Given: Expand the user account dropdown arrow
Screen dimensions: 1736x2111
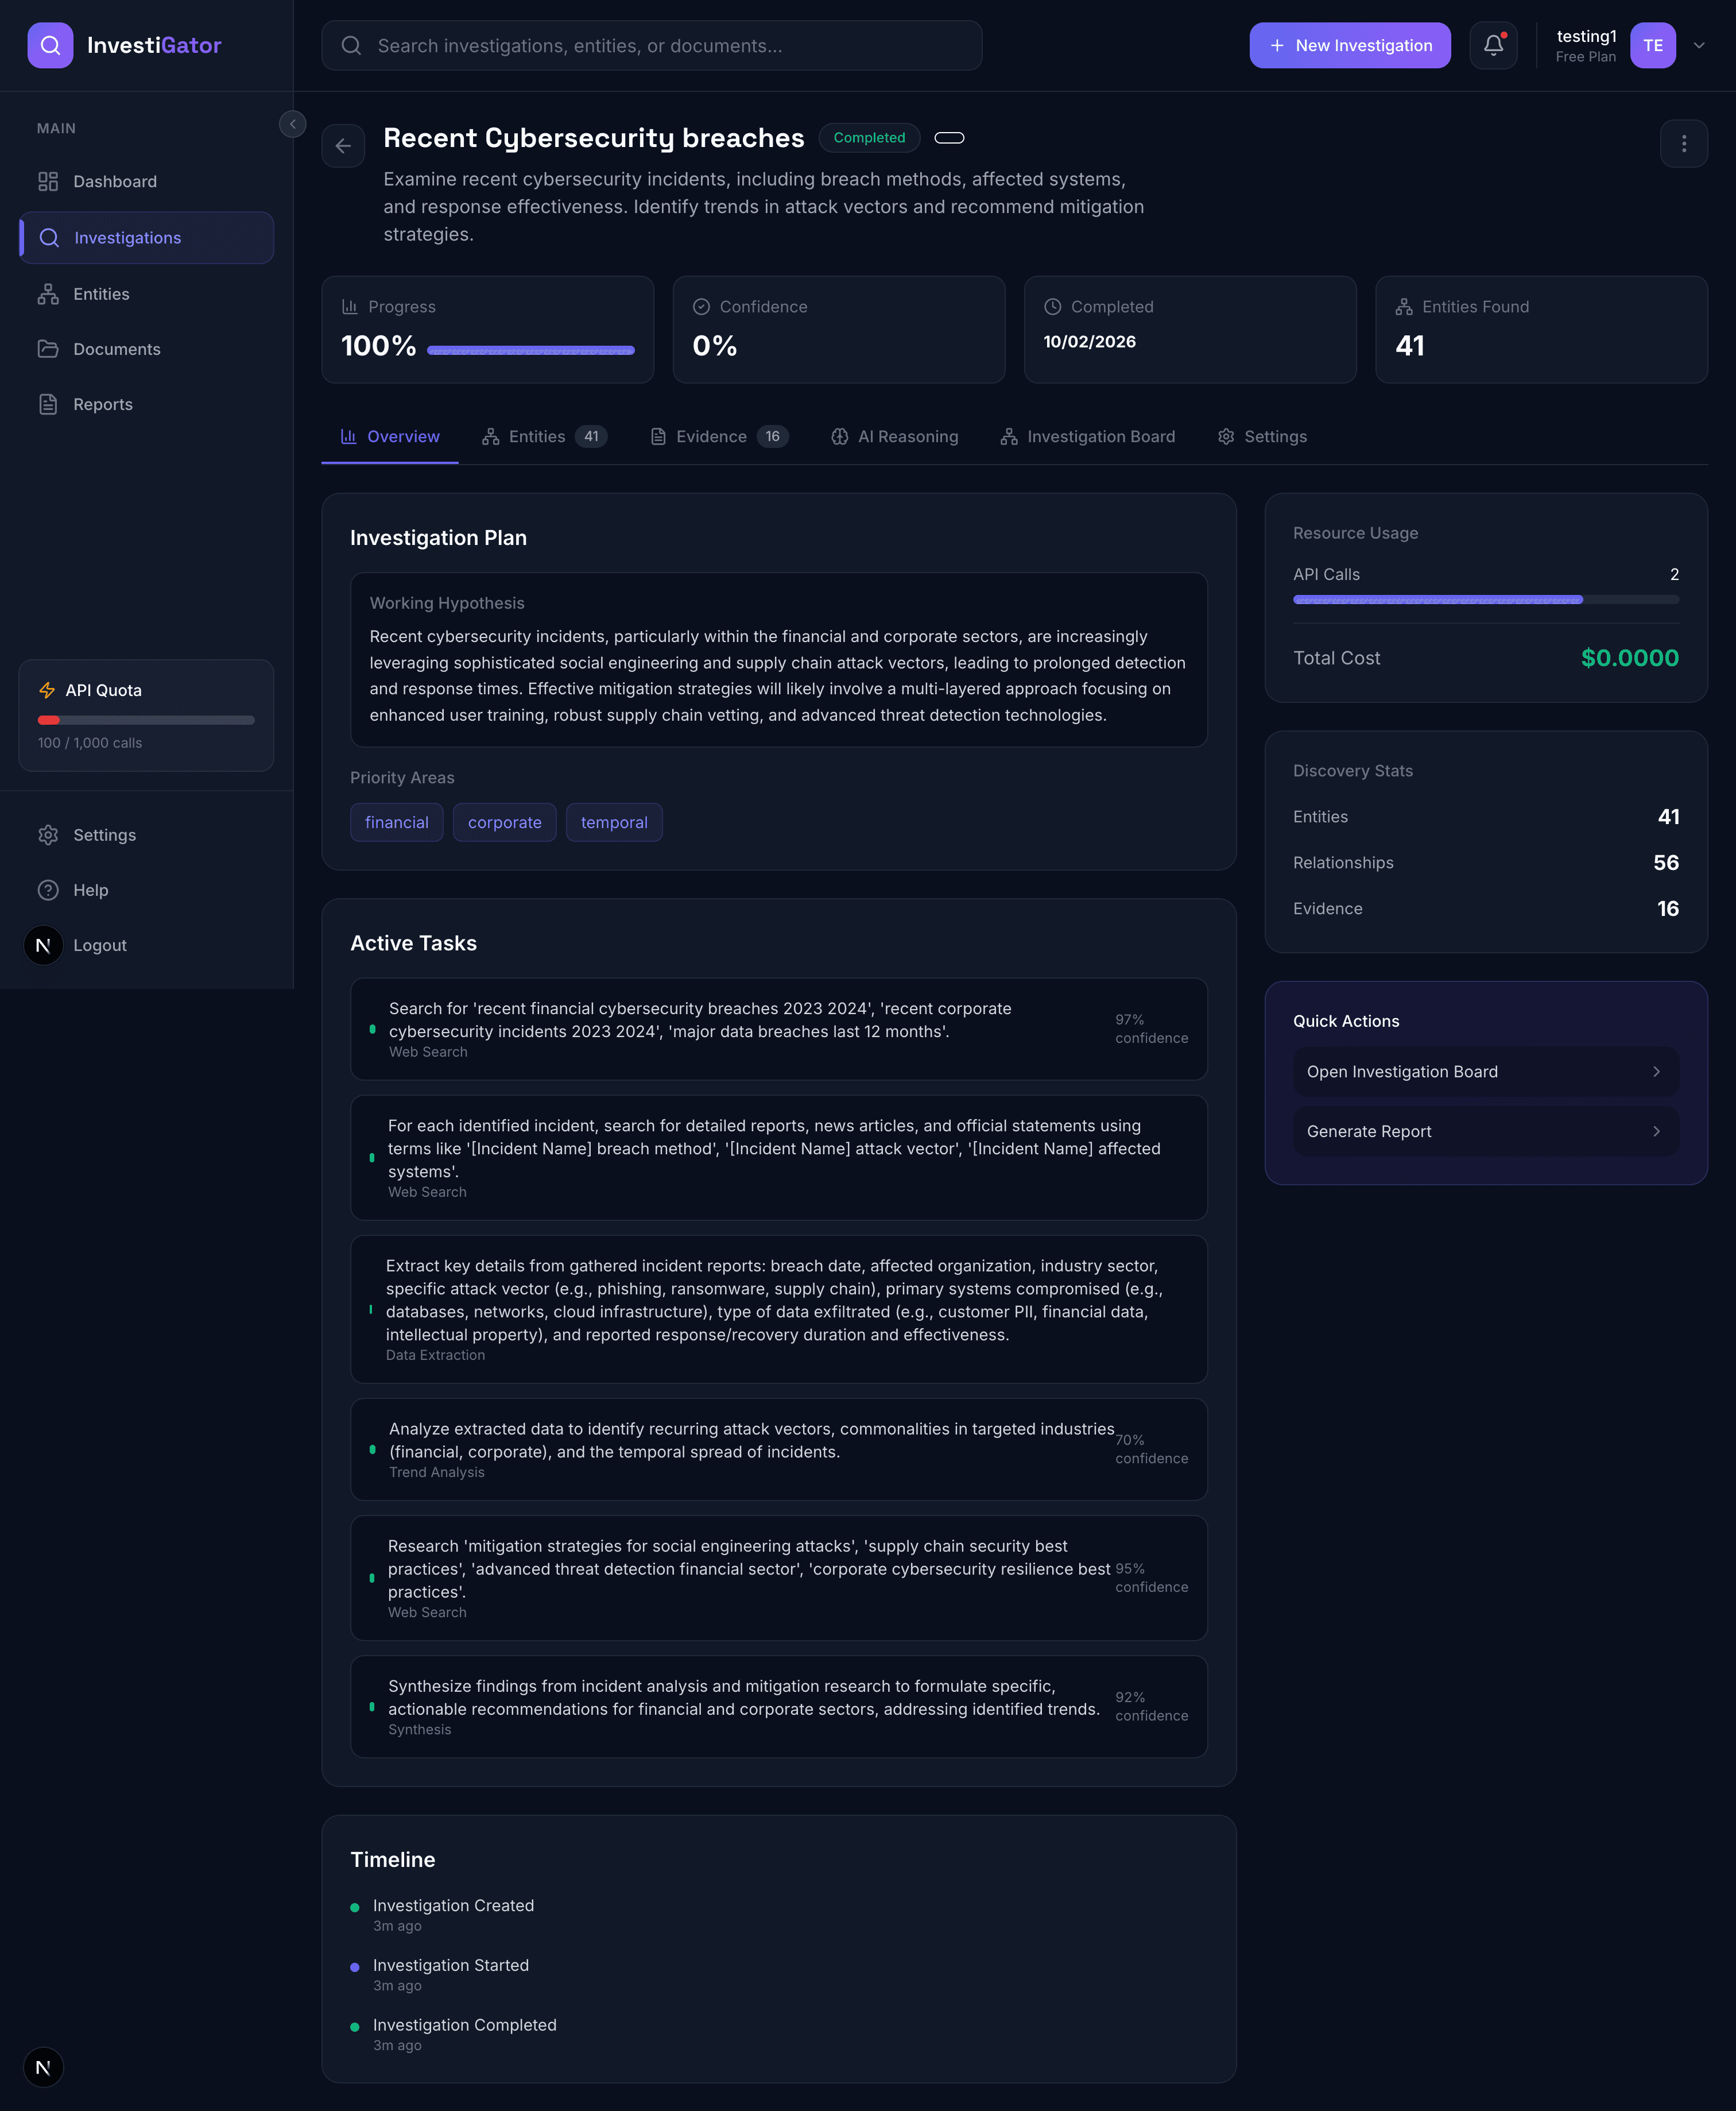Looking at the screenshot, I should [1698, 45].
